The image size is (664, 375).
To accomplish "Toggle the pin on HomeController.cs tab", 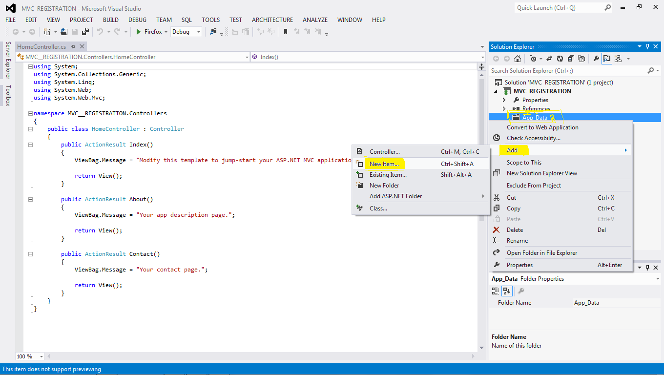I will pos(73,46).
